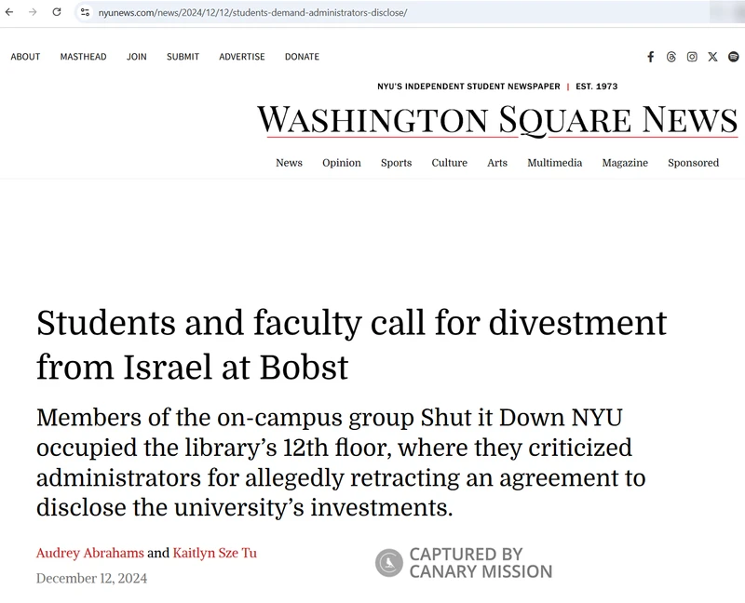Open the MASTHEAD page link
The height and width of the screenshot is (603, 745).
tap(83, 57)
